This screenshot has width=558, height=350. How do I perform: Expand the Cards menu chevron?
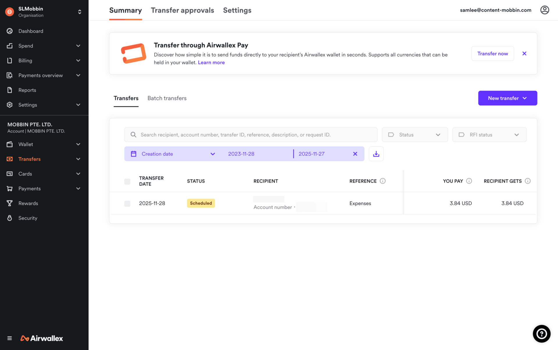click(x=78, y=174)
